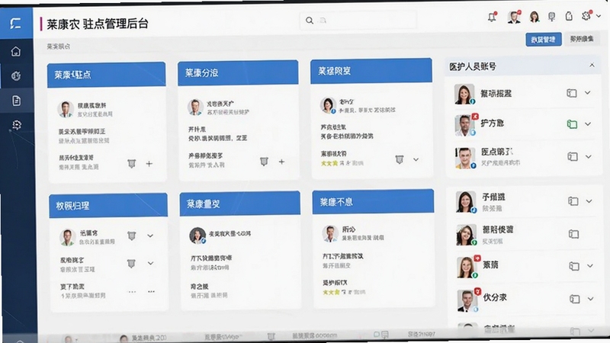The image size is (610, 343).
Task: Select the document icon in the sidebar
Action: (16, 101)
